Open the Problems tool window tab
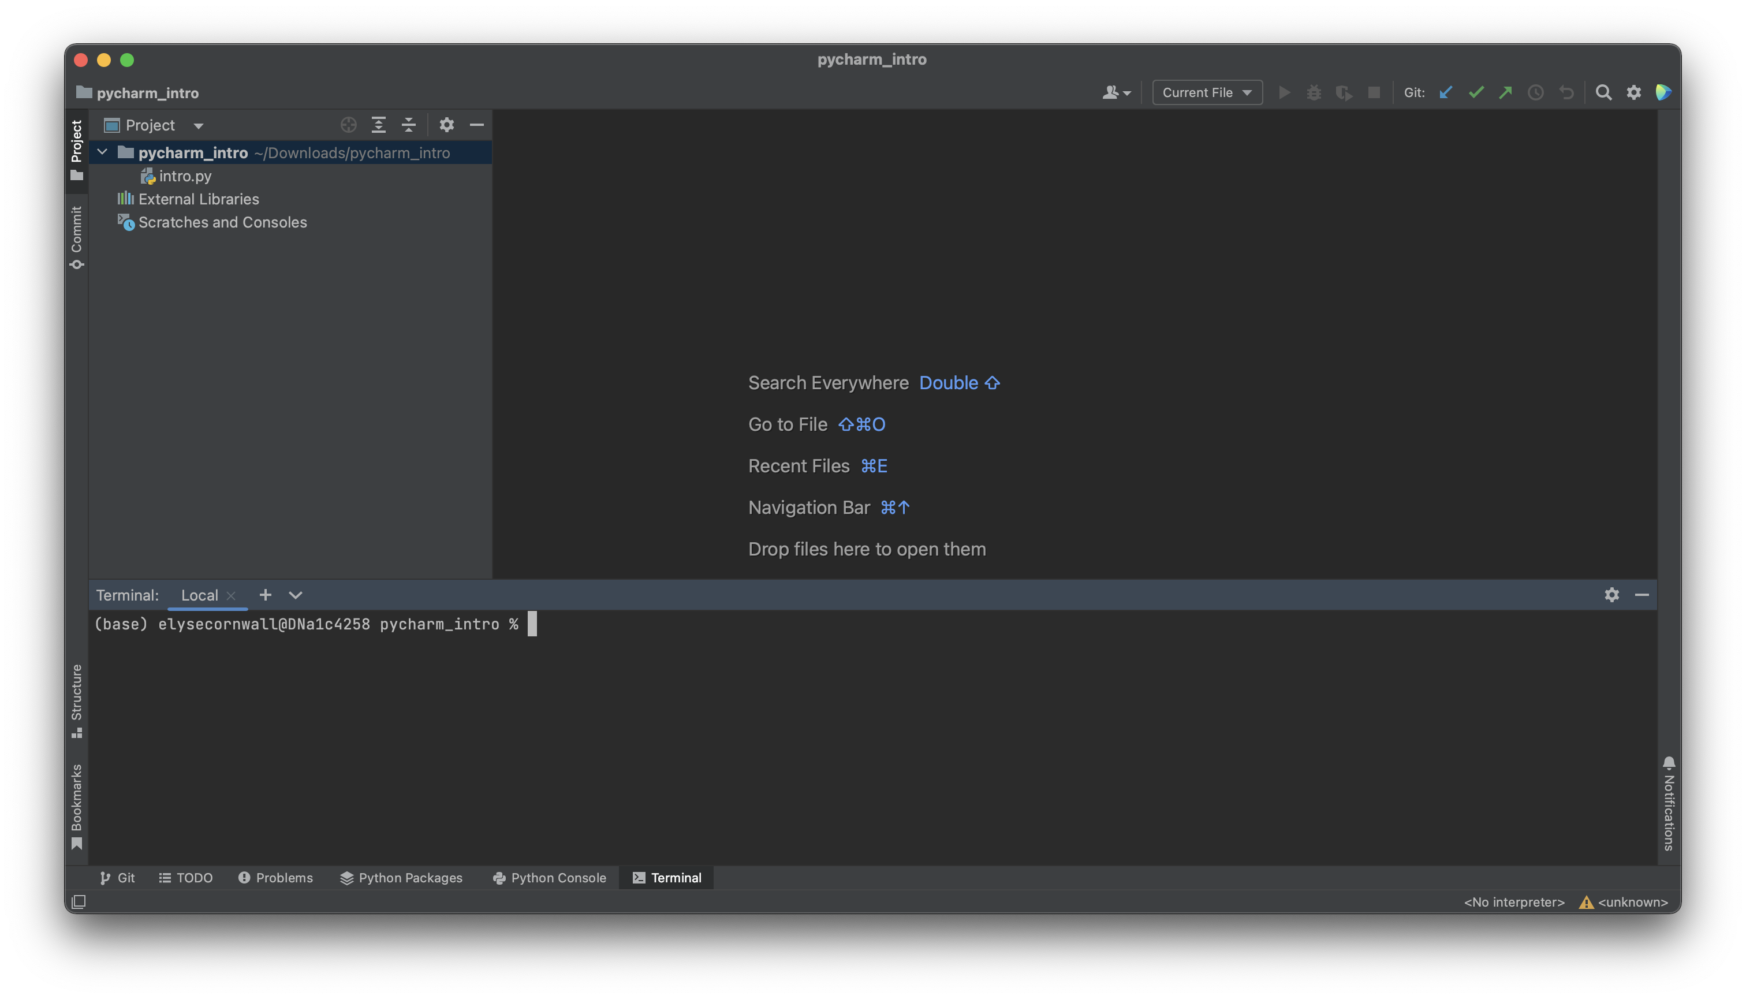The image size is (1746, 999). [x=275, y=878]
